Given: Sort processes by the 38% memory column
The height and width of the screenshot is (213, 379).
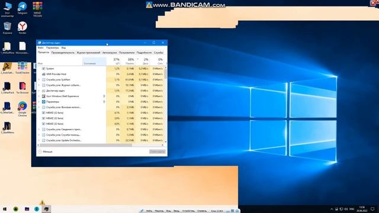Looking at the screenshot, I should [128, 61].
